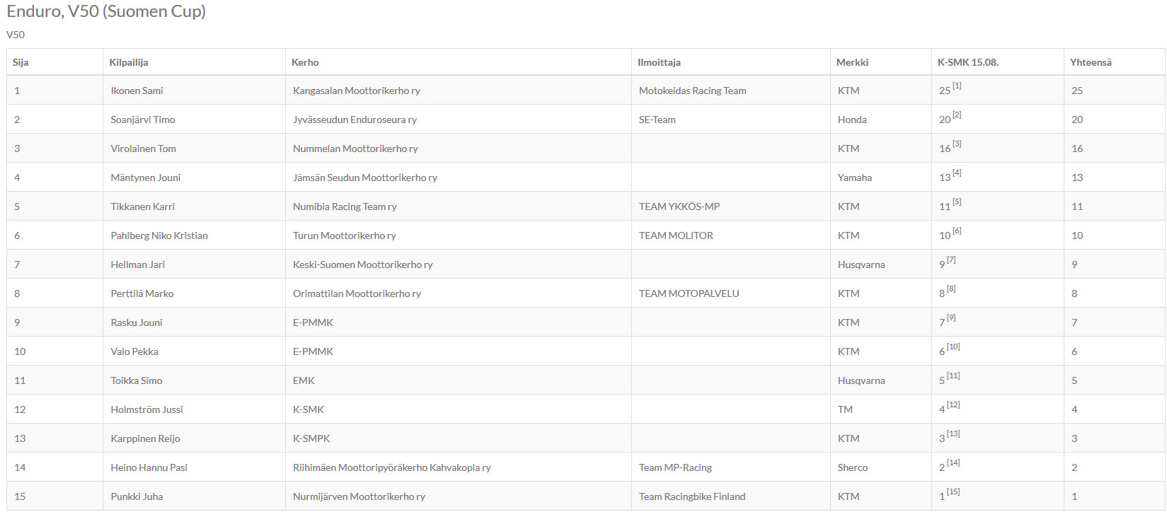1167x512 pixels.
Task: Select competitor Heino Hannu Pasi
Action: tap(149, 467)
